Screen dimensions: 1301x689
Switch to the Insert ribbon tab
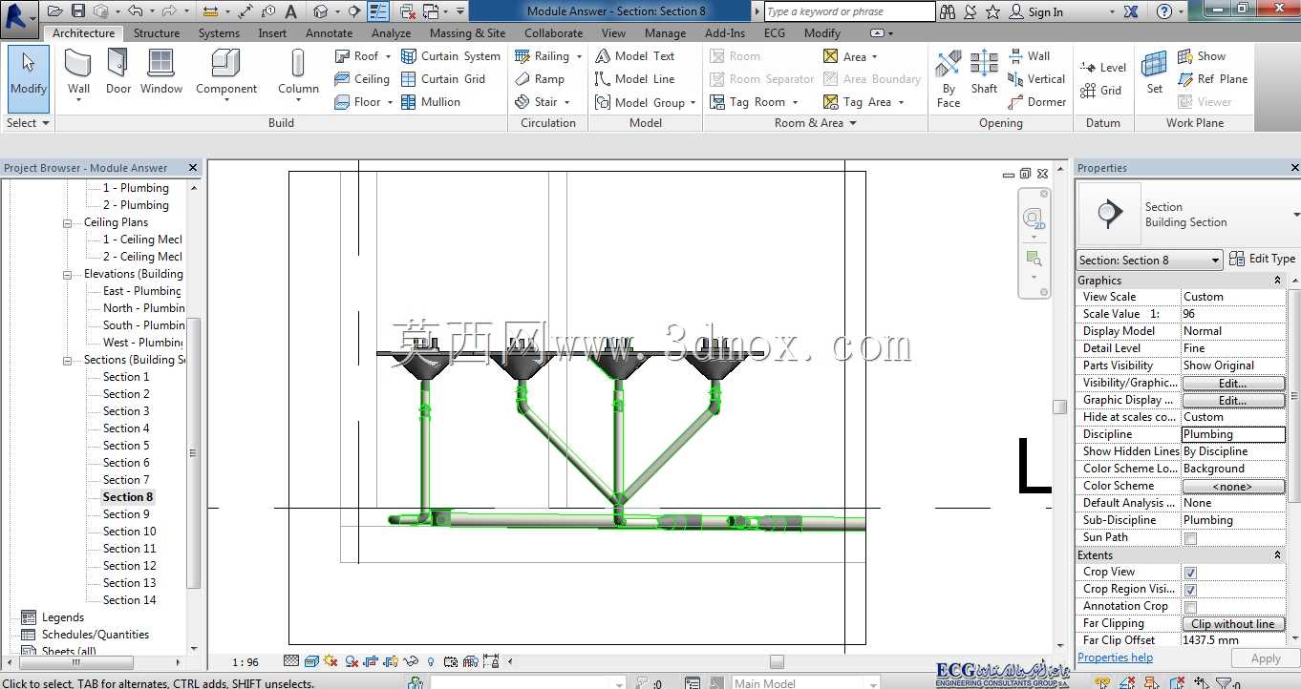(x=272, y=33)
